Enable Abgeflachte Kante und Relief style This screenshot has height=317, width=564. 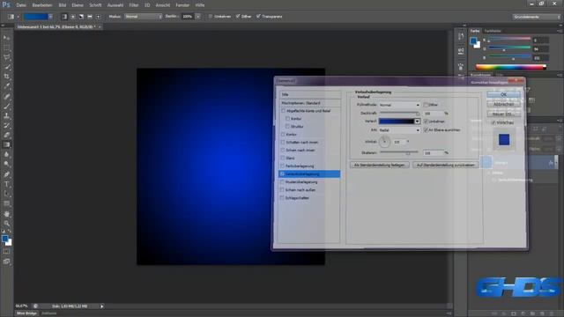pyautogui.click(x=283, y=111)
